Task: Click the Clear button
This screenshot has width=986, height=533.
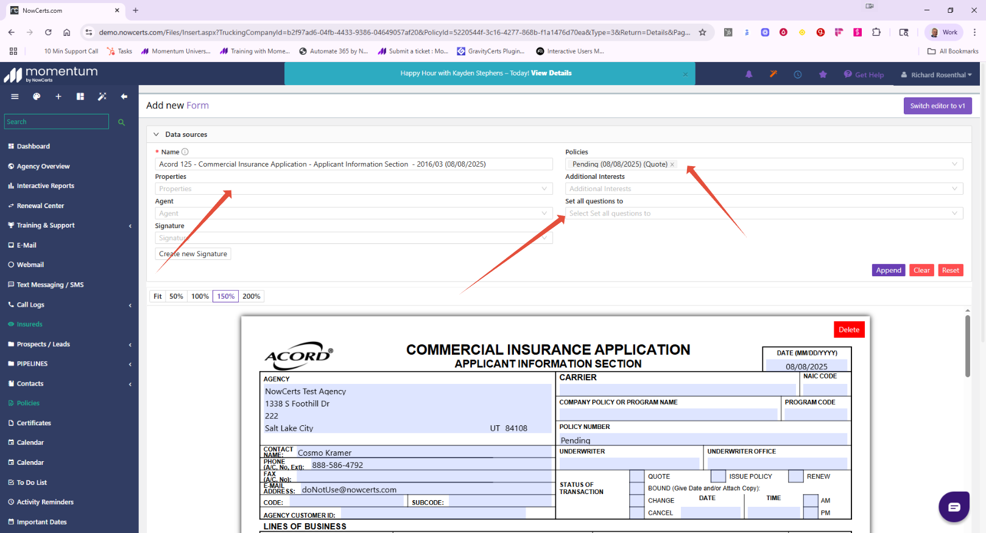Action: tap(922, 271)
